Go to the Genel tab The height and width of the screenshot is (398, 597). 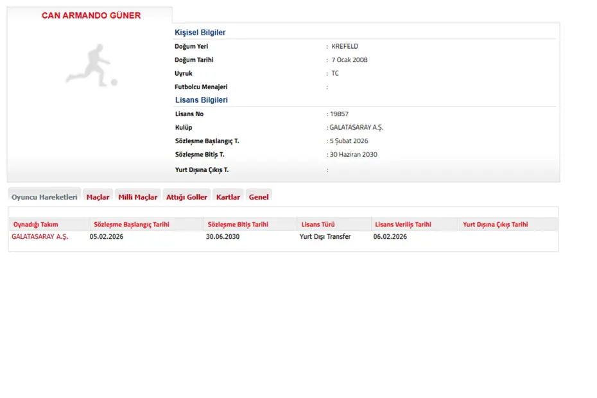click(x=259, y=197)
